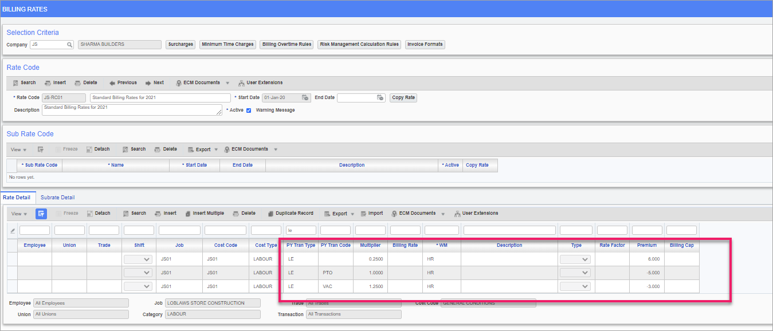Viewport: 773px width, 331px height.
Task: Open the Shift dropdown in the PTO row
Action: [138, 273]
